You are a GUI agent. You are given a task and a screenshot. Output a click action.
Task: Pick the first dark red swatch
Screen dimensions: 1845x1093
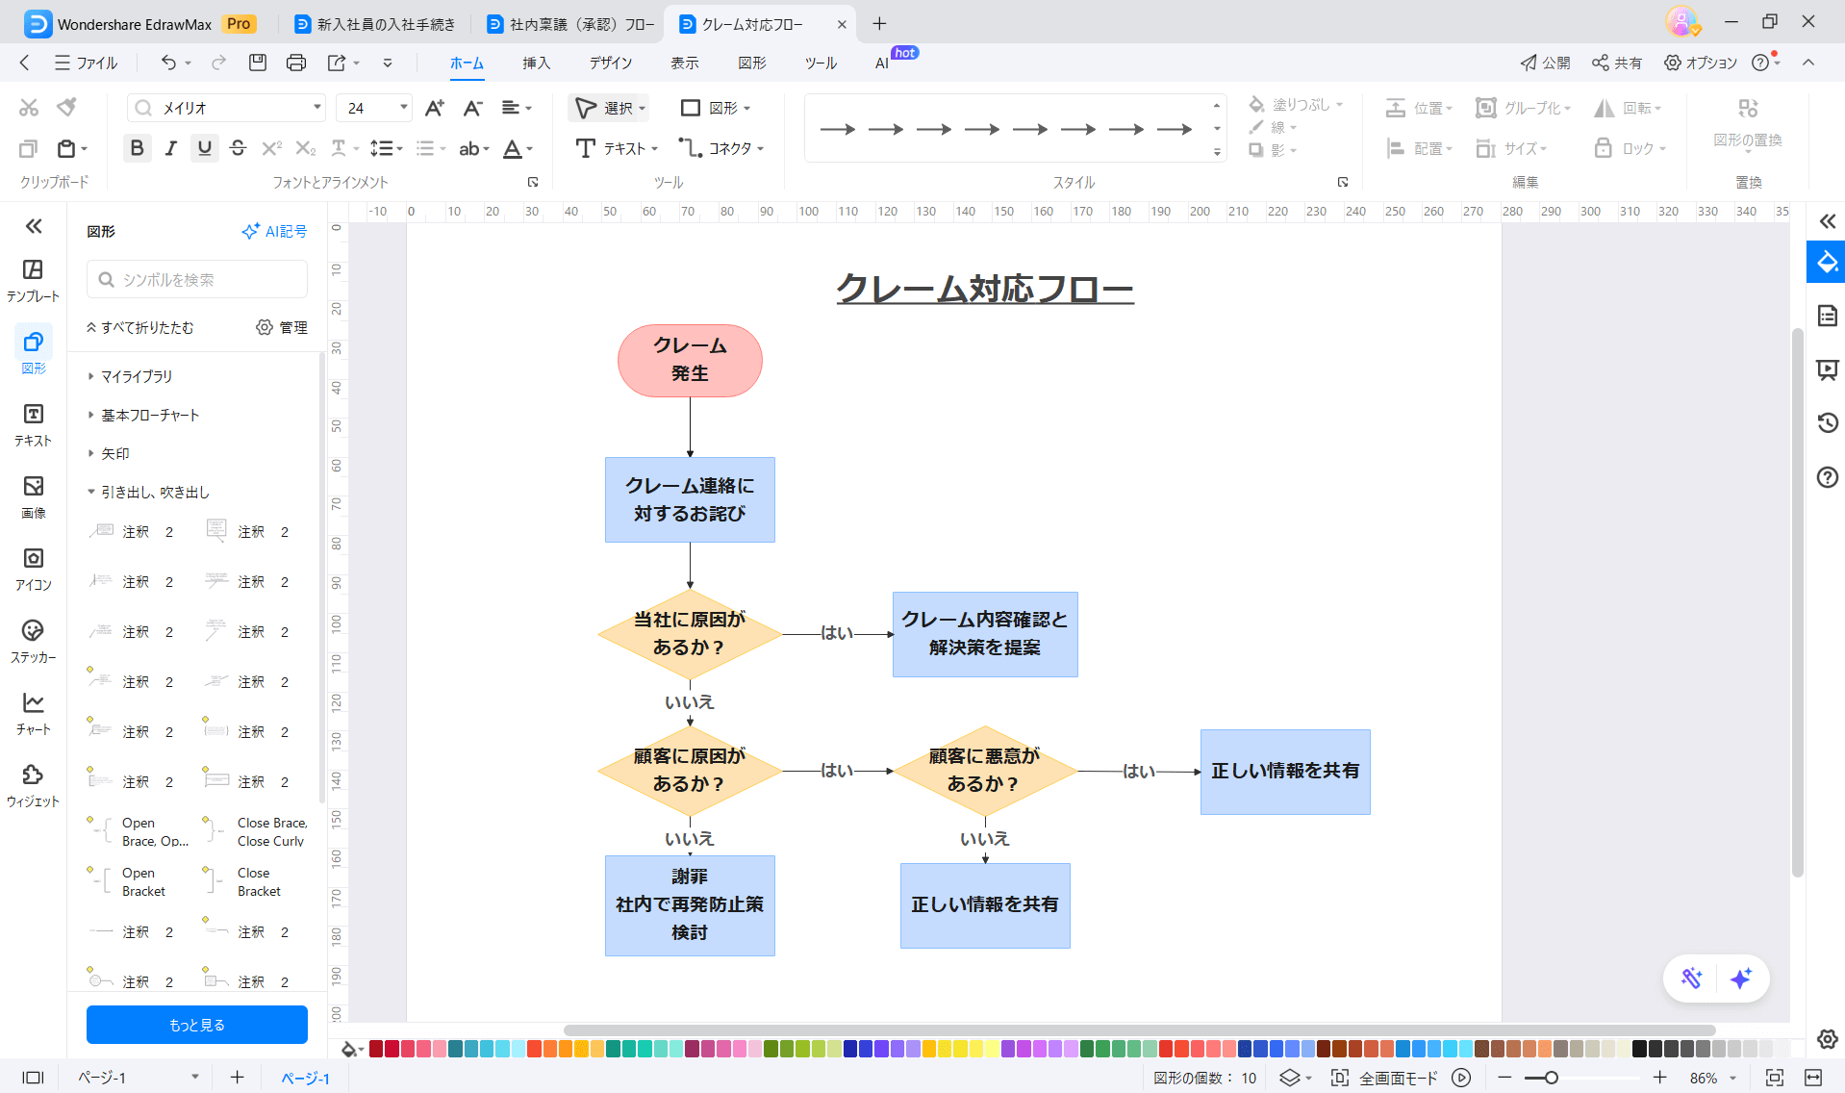click(x=376, y=1049)
